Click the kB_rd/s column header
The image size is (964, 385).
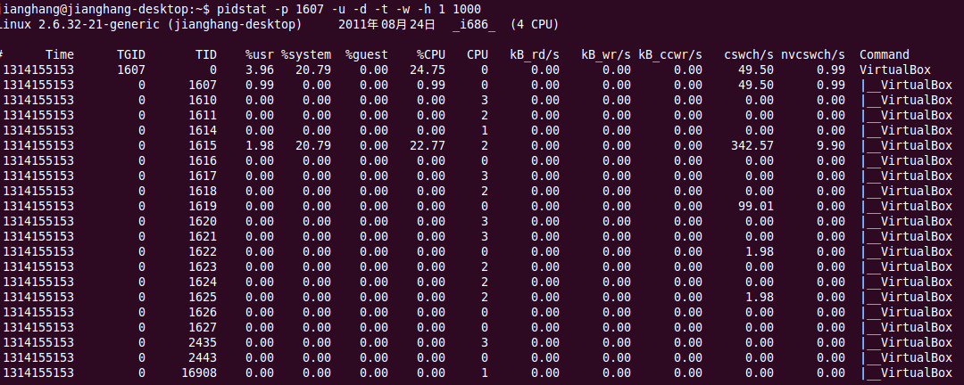point(535,54)
